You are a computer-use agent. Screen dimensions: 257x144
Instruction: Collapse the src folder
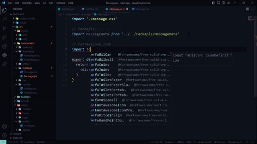(x=13, y=27)
